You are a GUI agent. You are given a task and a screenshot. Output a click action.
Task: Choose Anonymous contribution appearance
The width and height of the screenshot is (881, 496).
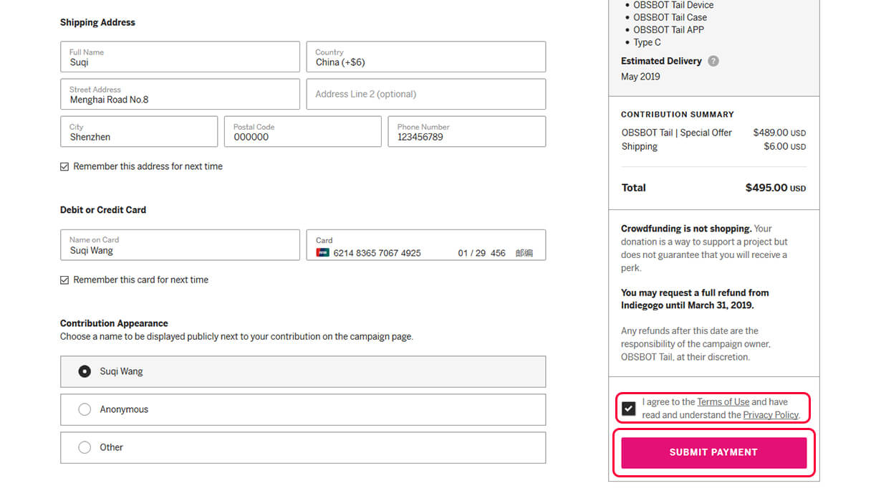[85, 409]
